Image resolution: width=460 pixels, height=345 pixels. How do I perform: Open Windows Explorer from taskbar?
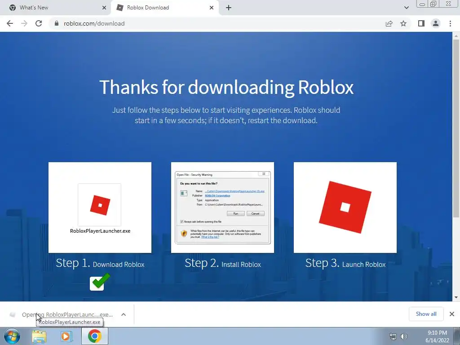pos(39,336)
